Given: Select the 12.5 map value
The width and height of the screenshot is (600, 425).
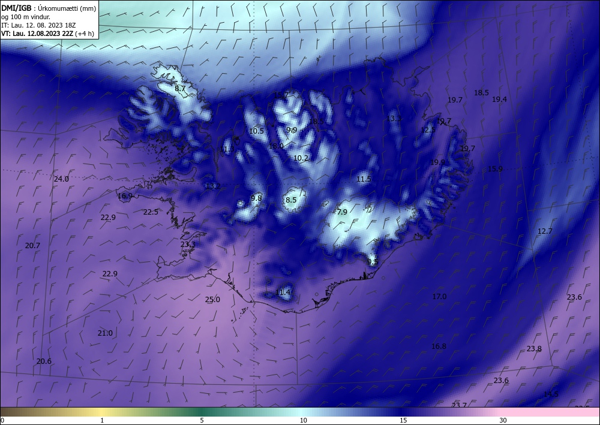Looking at the screenshot, I should pos(428,130).
